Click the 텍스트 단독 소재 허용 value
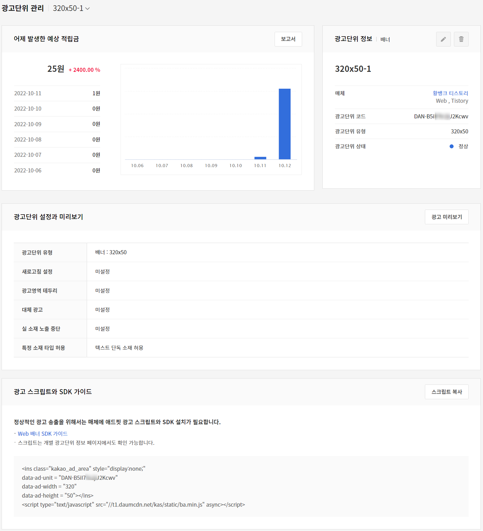This screenshot has height=531, width=483. click(x=119, y=348)
